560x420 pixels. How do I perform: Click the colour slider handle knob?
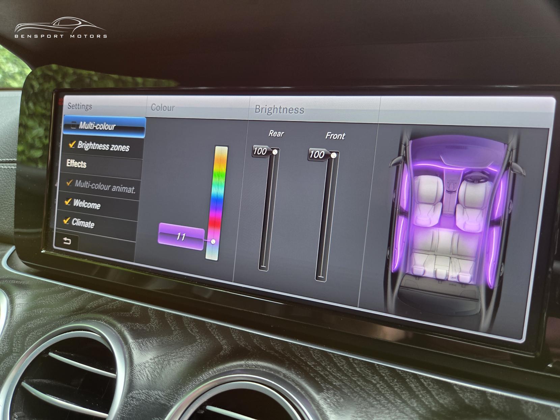pyautogui.click(x=213, y=242)
